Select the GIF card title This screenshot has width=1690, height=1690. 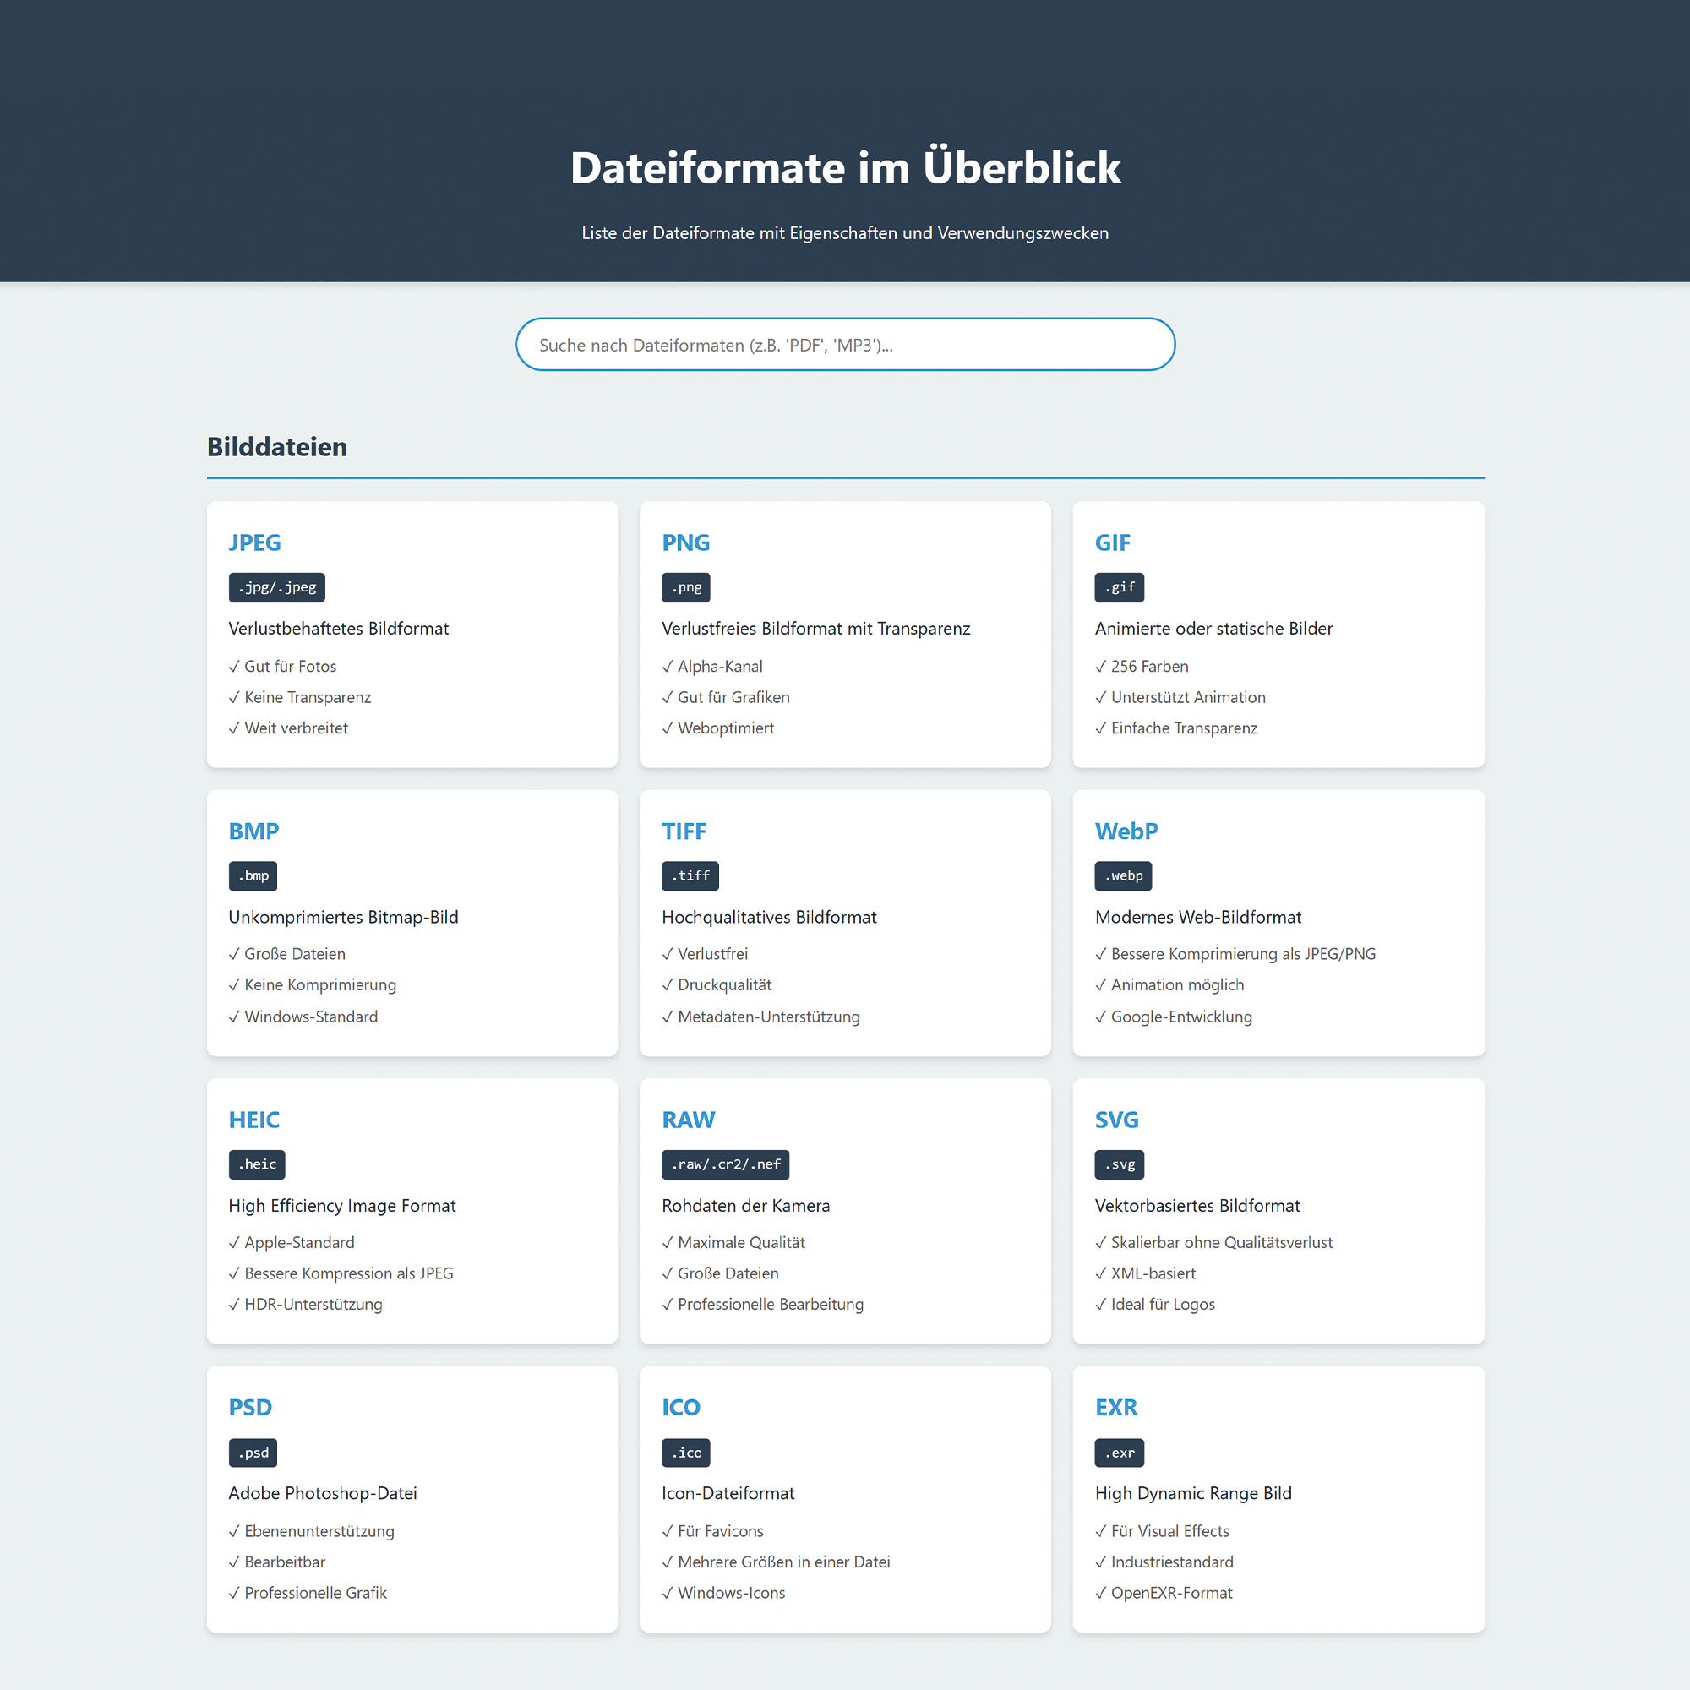click(x=1112, y=542)
